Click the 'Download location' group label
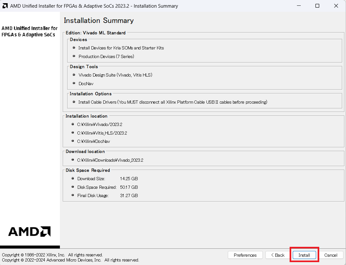Screen dimensions: 346x265 [85, 151]
